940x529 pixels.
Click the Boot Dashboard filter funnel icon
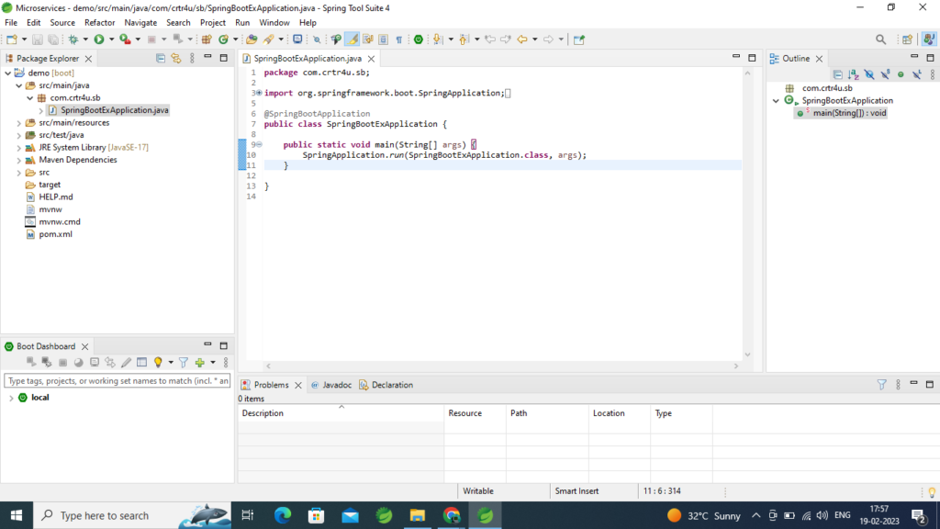pyautogui.click(x=184, y=362)
